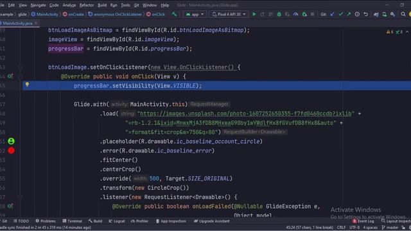
Task: Click override gutter icon next to onClick
Action: tap(10, 76)
